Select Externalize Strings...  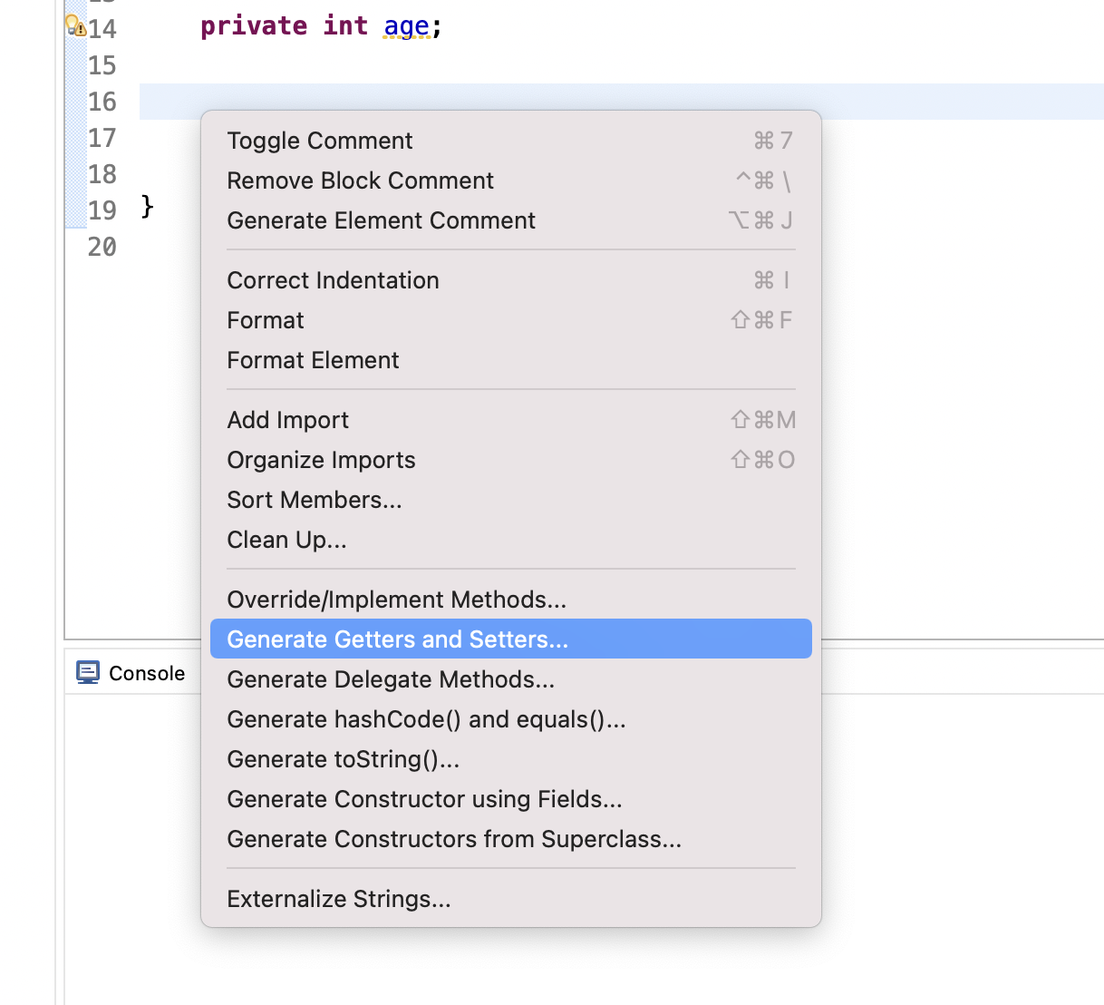510,899
